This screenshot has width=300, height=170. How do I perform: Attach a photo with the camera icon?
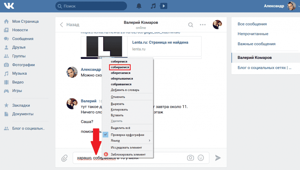[190, 158]
